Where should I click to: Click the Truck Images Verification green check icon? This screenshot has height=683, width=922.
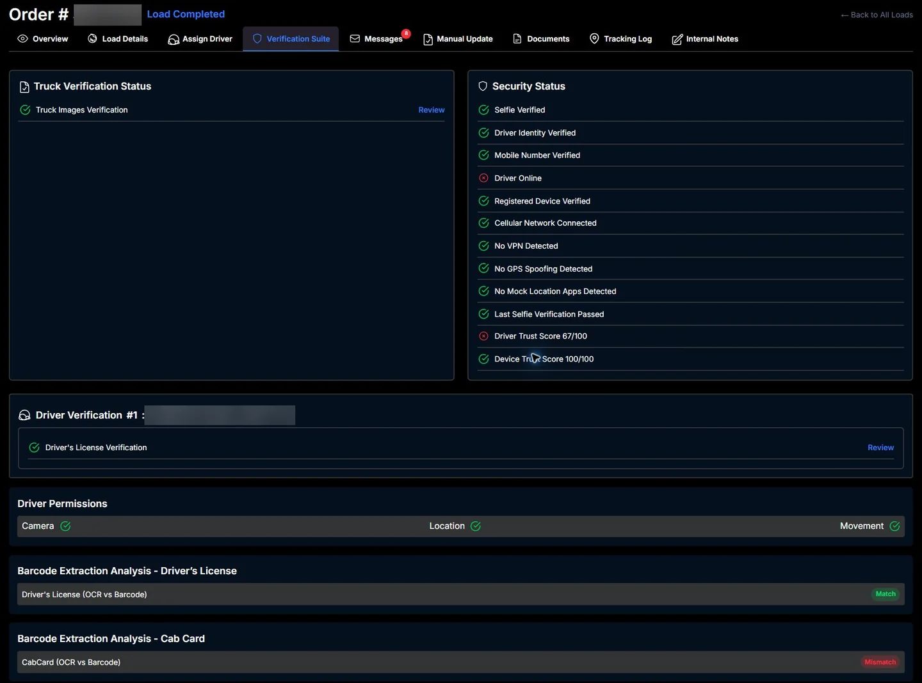[x=25, y=110]
